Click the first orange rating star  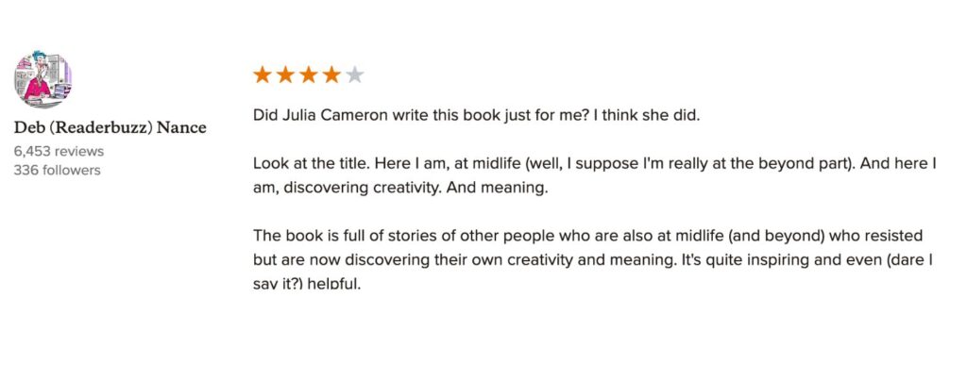tap(263, 75)
